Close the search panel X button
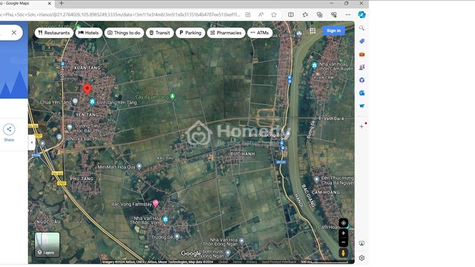The height and width of the screenshot is (267, 475). [x=14, y=33]
